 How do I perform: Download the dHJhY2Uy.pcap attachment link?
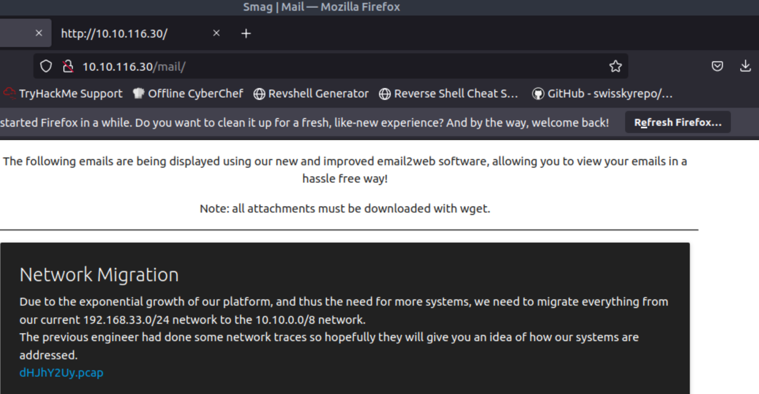click(62, 372)
